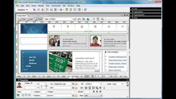Browse for Src file folder icon
The width and height of the screenshot is (176, 99).
coord(76,84)
